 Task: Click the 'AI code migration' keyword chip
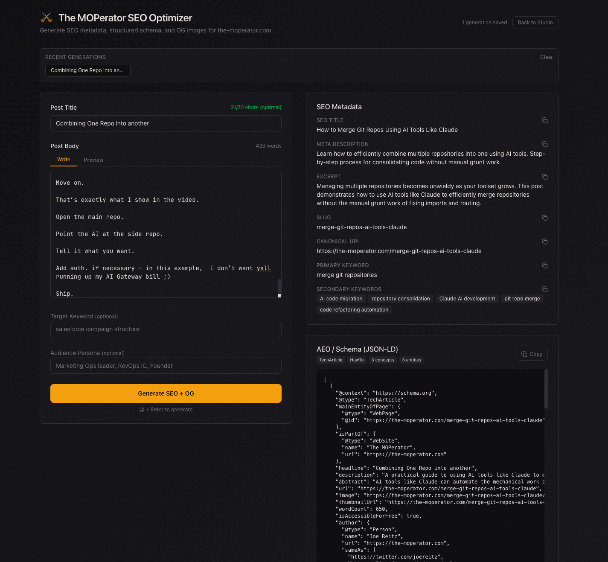[x=341, y=299]
